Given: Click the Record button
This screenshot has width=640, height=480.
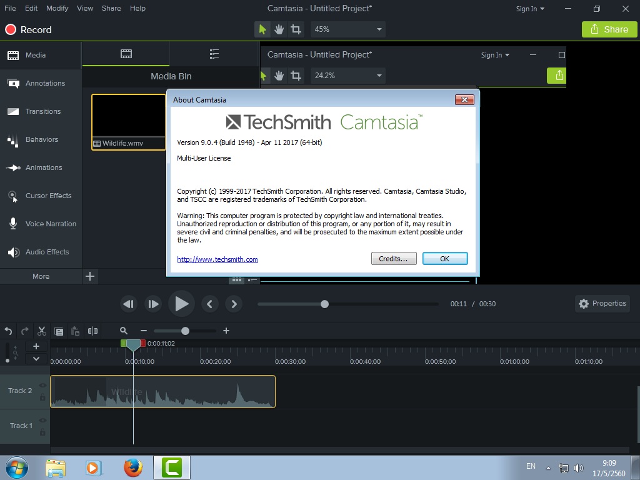Looking at the screenshot, I should (28, 30).
